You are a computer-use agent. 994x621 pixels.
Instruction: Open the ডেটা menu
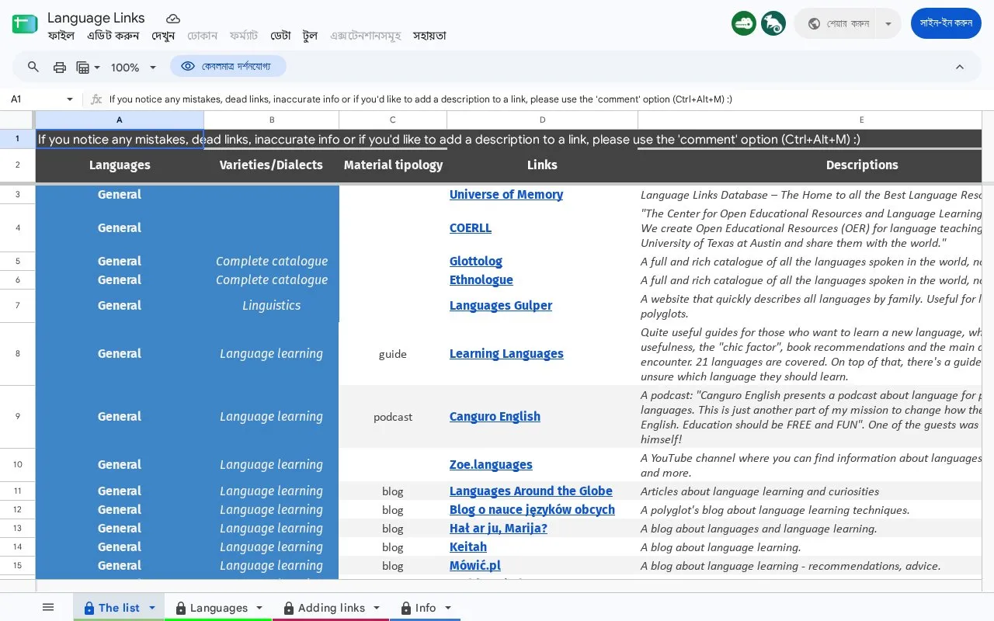[x=280, y=36]
